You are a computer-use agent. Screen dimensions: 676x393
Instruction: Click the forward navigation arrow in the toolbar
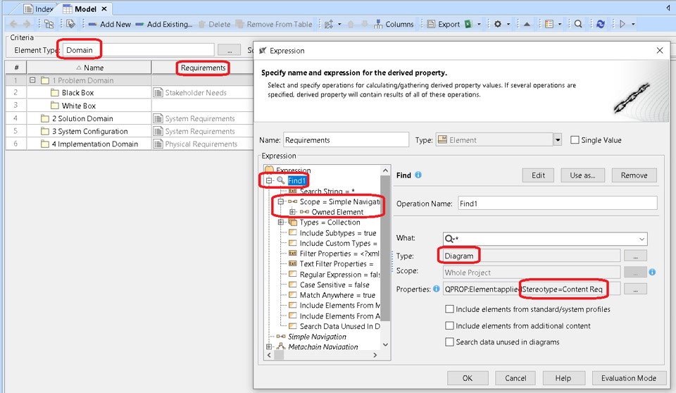(x=27, y=24)
